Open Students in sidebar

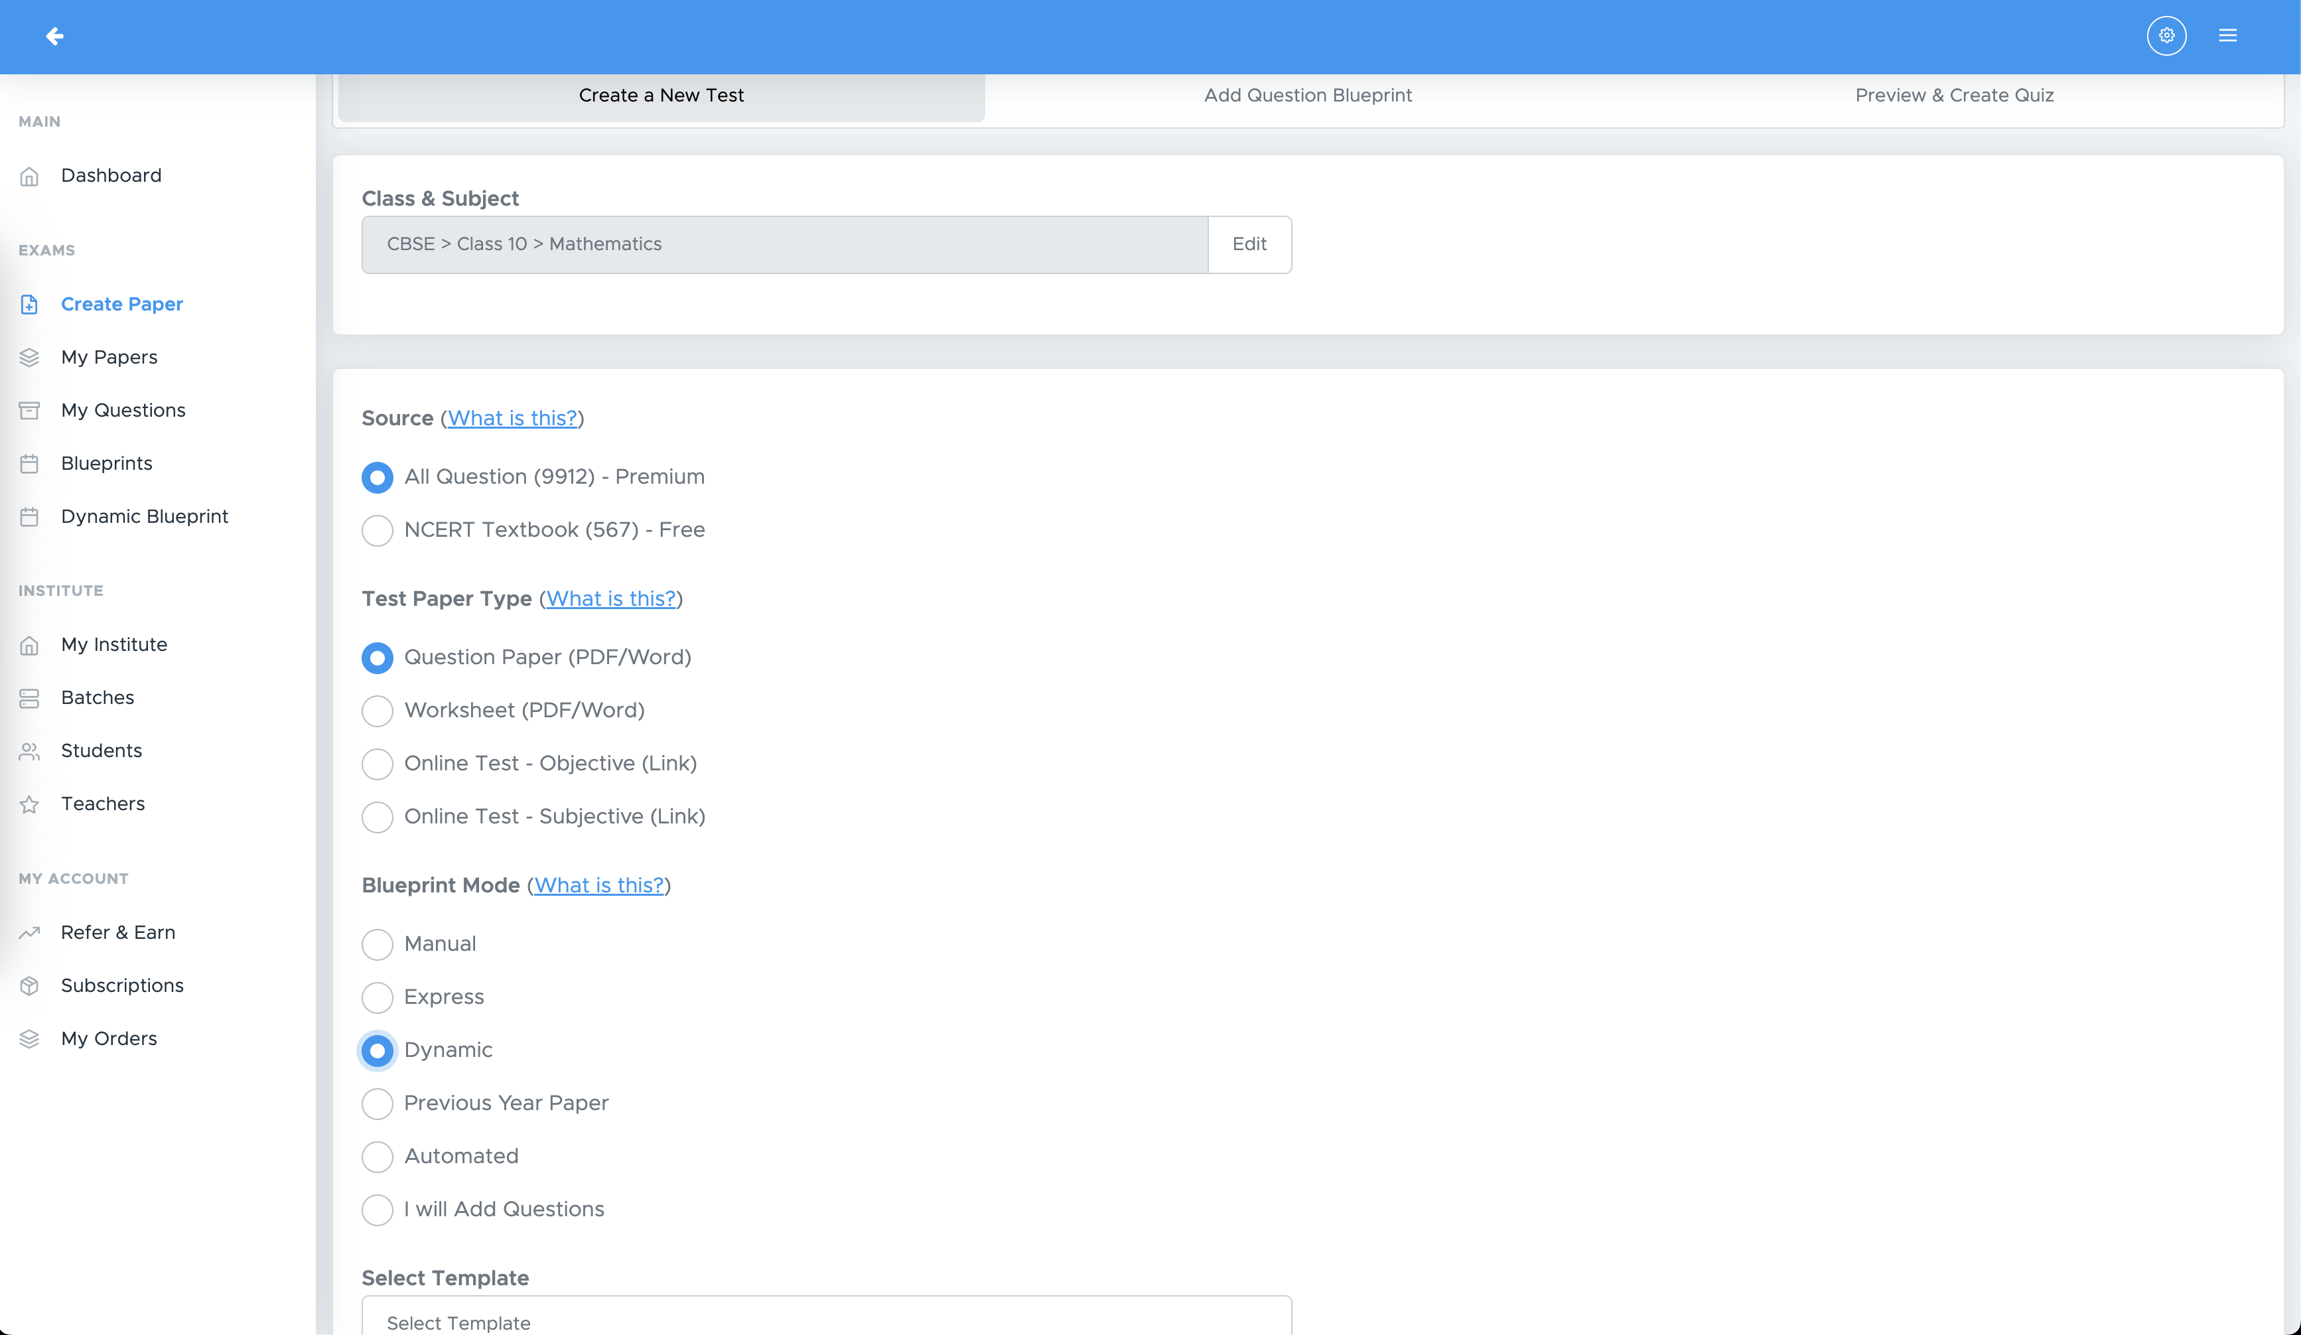[102, 750]
